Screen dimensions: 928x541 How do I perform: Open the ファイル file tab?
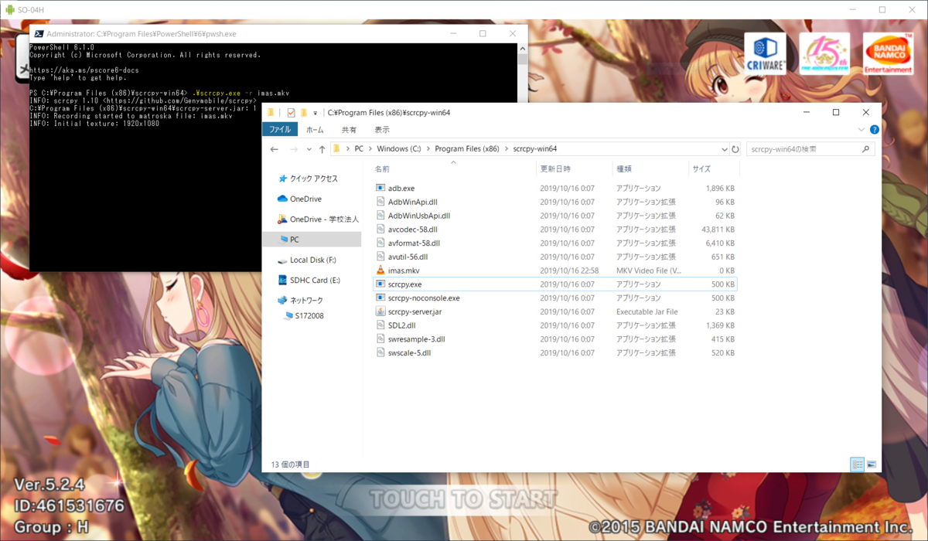click(x=280, y=130)
